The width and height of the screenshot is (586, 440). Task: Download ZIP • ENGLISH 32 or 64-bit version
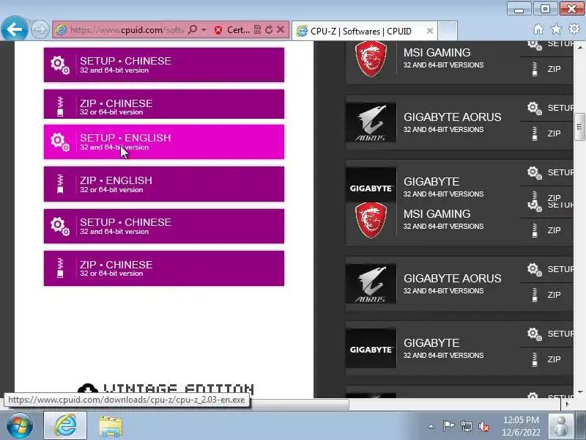pos(164,184)
